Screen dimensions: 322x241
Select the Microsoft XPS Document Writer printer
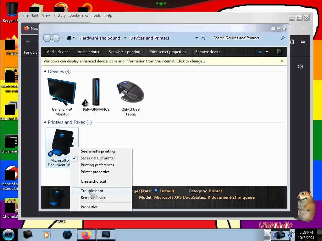pos(62,147)
